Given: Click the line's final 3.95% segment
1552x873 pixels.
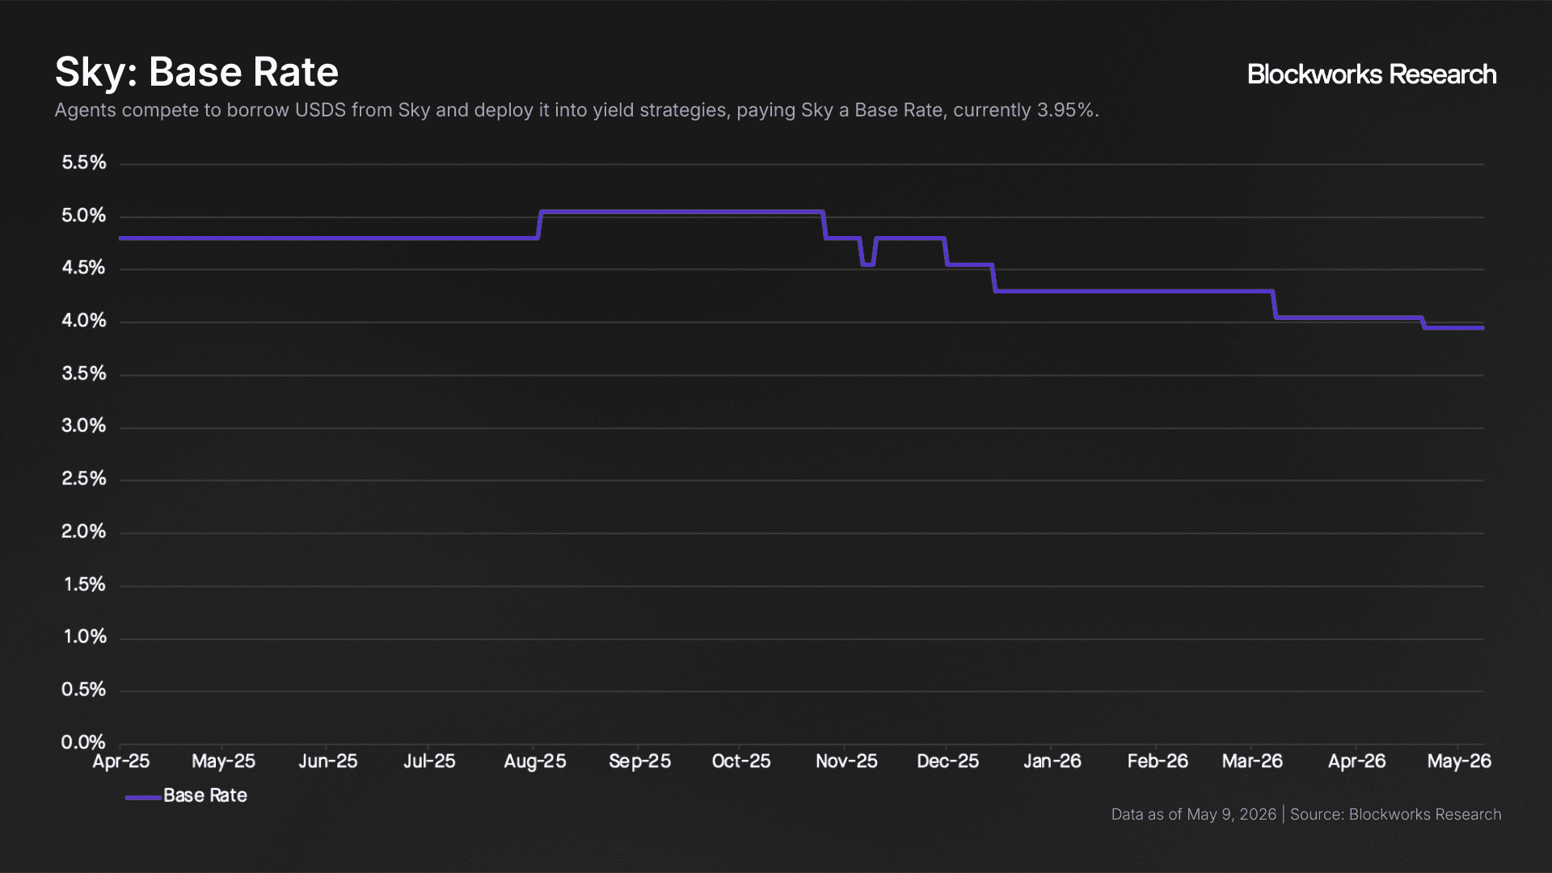Looking at the screenshot, I should [1453, 327].
